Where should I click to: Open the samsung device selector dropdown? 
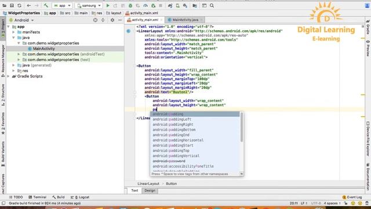click(89, 5)
